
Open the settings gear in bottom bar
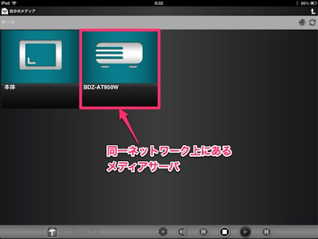point(163,232)
